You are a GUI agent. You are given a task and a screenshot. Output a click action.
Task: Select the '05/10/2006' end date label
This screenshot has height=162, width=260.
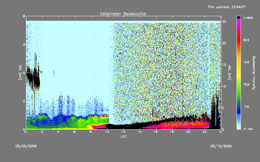pos(221,146)
